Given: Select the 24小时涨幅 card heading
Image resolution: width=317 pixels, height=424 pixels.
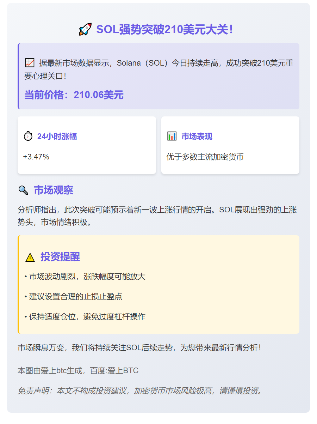Looking at the screenshot, I should pyautogui.click(x=57, y=137).
